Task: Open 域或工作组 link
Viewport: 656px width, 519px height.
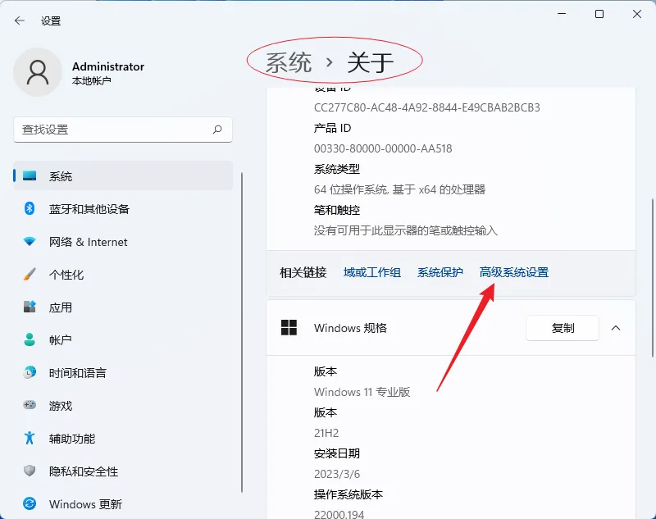Action: click(x=372, y=272)
